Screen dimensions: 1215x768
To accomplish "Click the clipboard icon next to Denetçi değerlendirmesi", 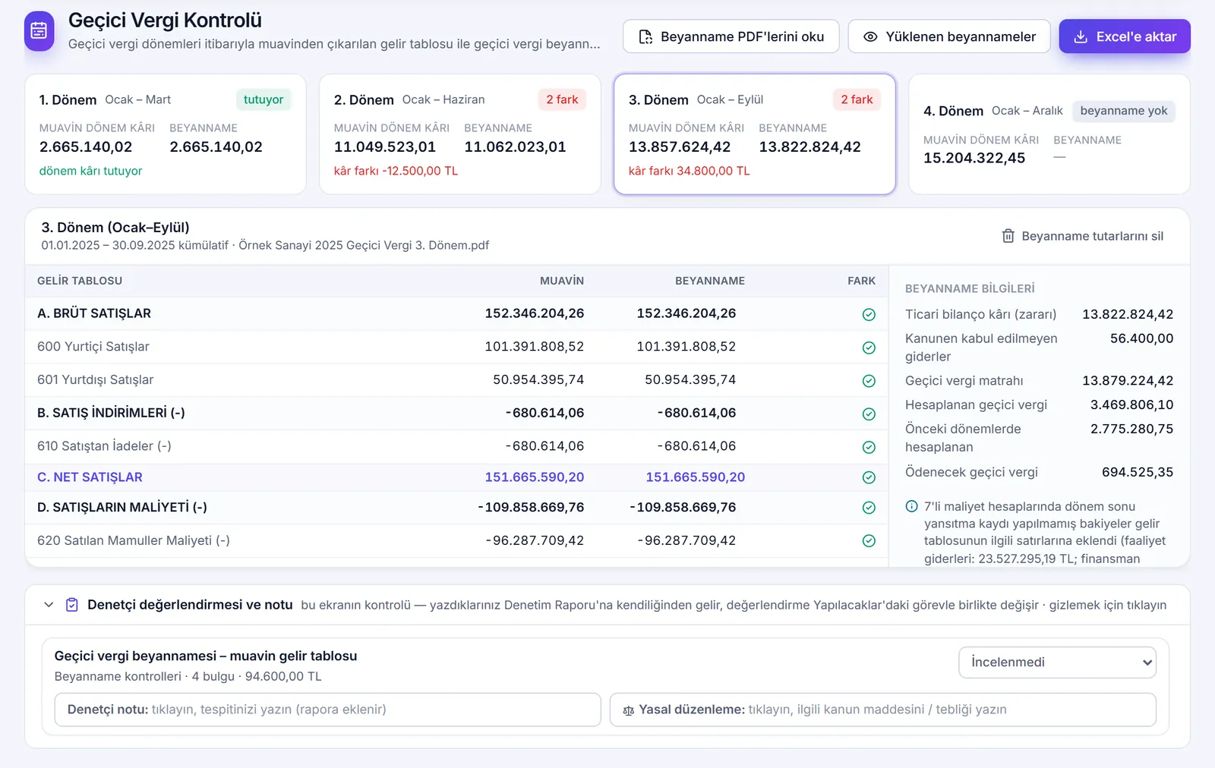I will click(x=72, y=605).
